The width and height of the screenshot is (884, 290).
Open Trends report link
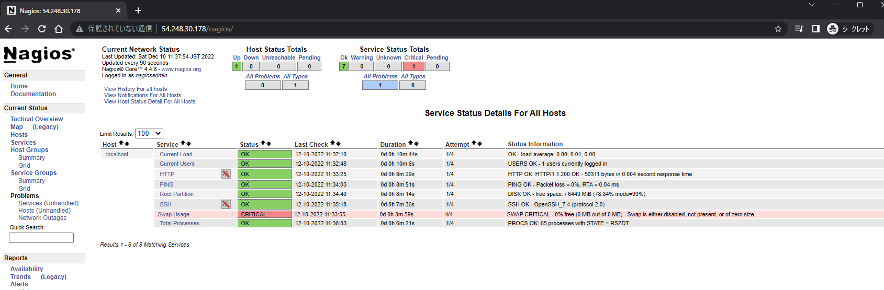pyautogui.click(x=20, y=277)
